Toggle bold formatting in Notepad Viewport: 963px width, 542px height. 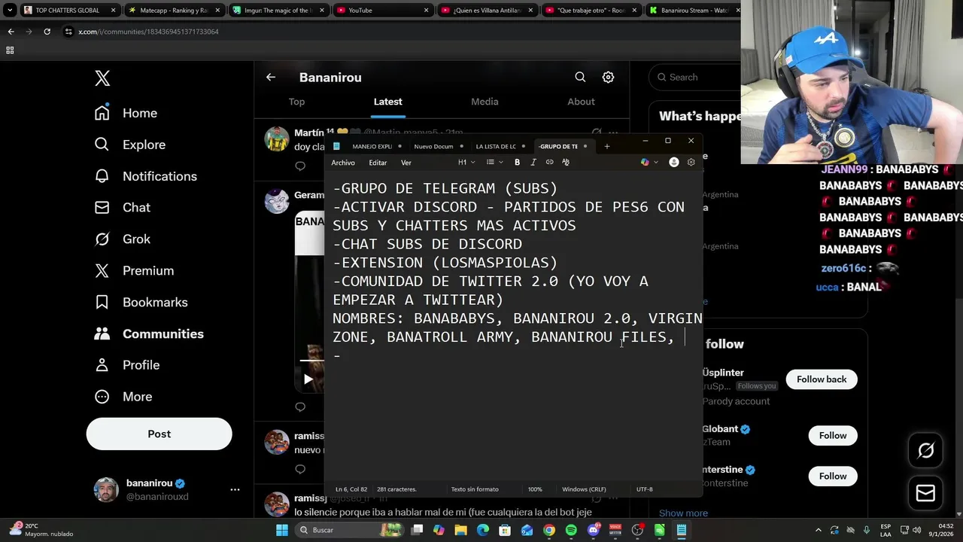click(x=517, y=163)
